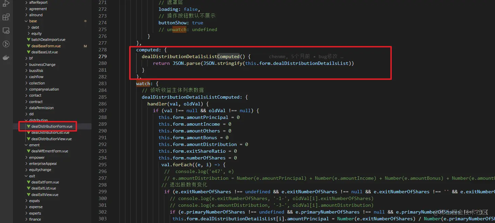Open dealExitView.vue file
This screenshot has height=223, width=495.
point(45,195)
